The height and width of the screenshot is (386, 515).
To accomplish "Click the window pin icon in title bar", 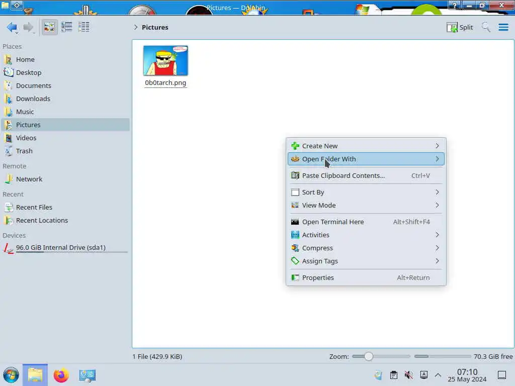I will [17, 5].
